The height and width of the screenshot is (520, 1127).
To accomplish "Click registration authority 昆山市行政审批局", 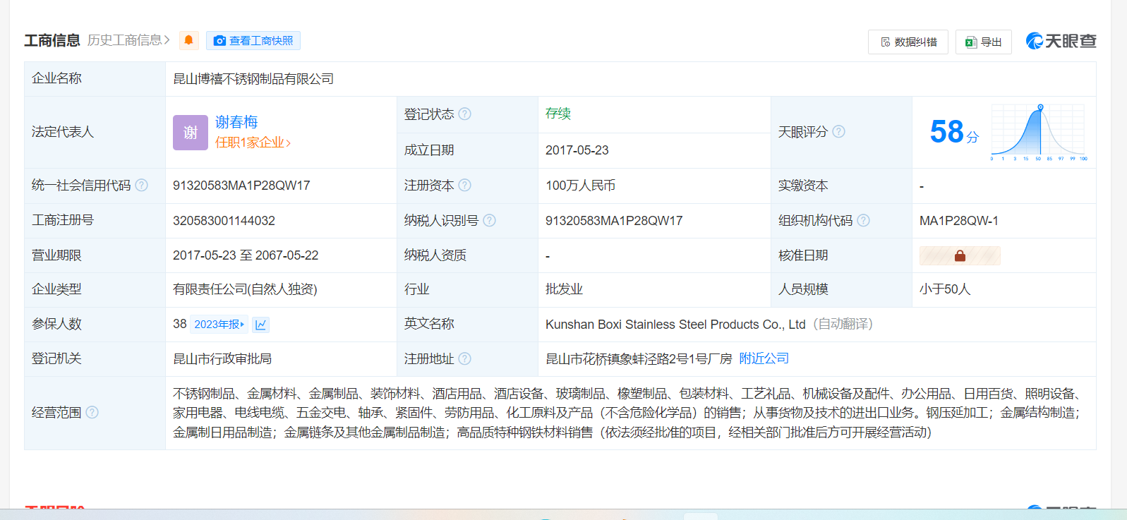I will coord(222,359).
